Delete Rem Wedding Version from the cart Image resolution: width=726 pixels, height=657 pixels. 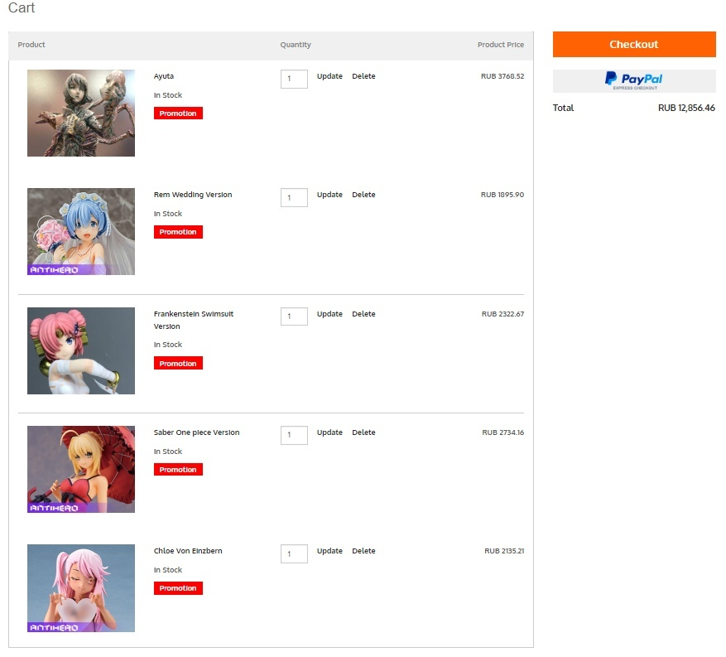pyautogui.click(x=363, y=195)
